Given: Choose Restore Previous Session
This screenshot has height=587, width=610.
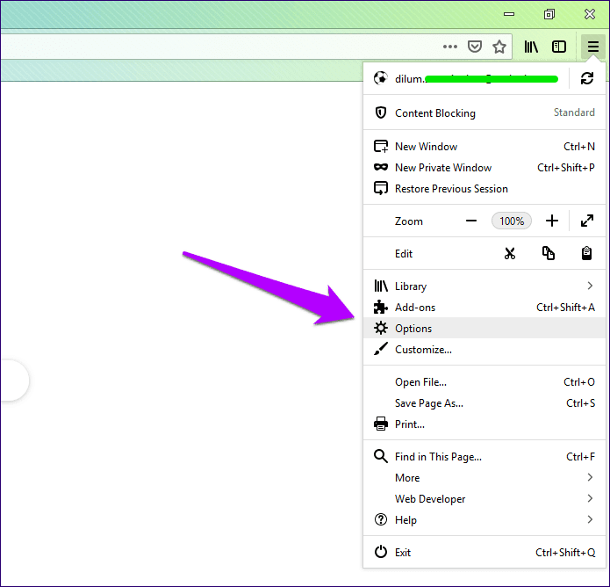Looking at the screenshot, I should (x=484, y=189).
